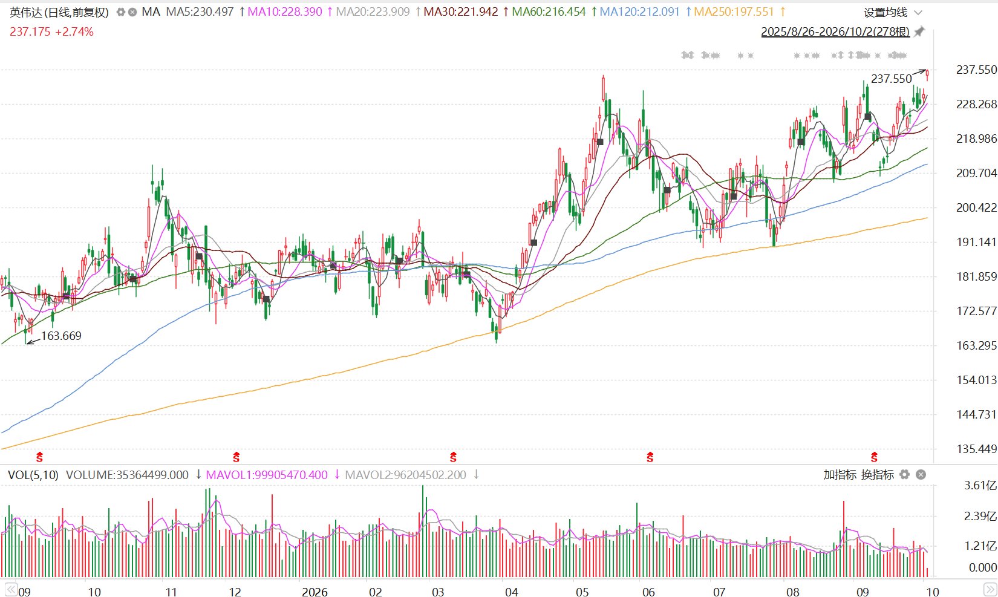Open MA settings gear icon
This screenshot has width=998, height=597.
coord(120,12)
